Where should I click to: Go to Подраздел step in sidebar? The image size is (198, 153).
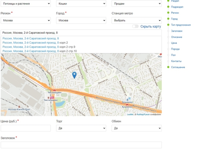[177, 7]
